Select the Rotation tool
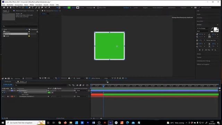222x125 pixels. pyautogui.click(x=17, y=8)
